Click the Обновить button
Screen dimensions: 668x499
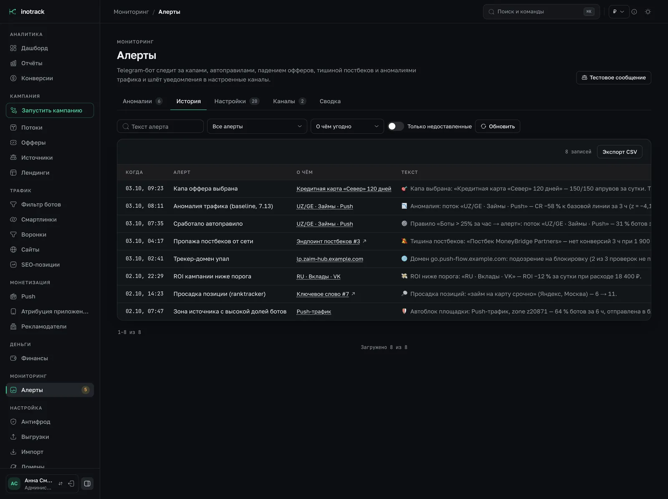point(498,126)
